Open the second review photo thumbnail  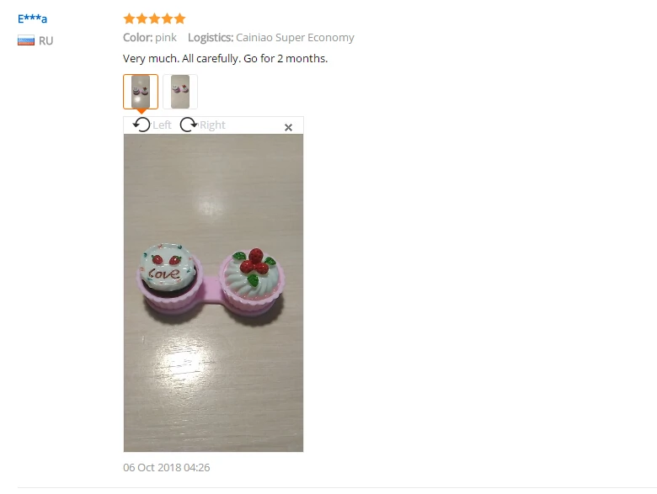coord(180,92)
